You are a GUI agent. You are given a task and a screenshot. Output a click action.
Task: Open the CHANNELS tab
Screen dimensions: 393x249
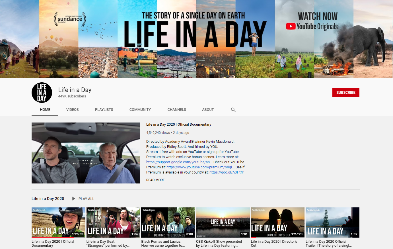click(177, 110)
